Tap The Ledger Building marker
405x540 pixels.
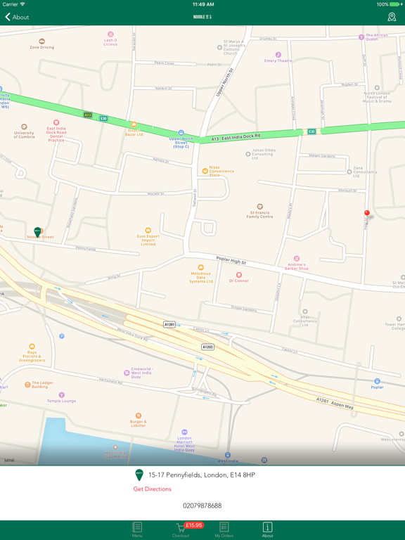coord(27,385)
